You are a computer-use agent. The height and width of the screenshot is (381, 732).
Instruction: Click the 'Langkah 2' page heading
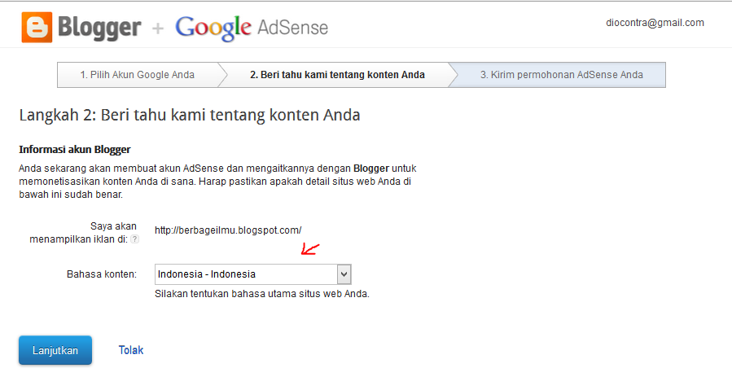[190, 116]
